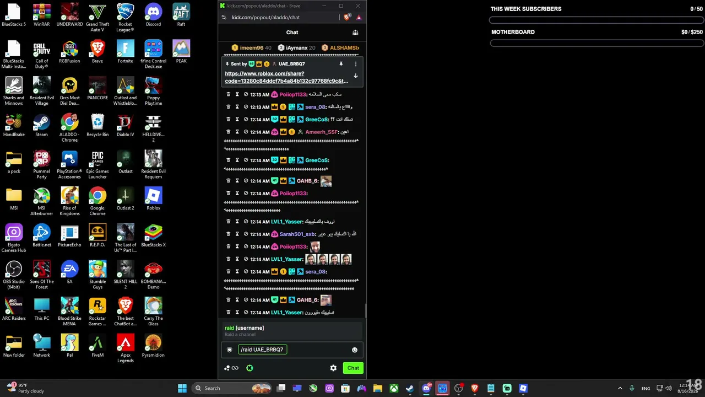Open the chat users list icon

click(355, 33)
